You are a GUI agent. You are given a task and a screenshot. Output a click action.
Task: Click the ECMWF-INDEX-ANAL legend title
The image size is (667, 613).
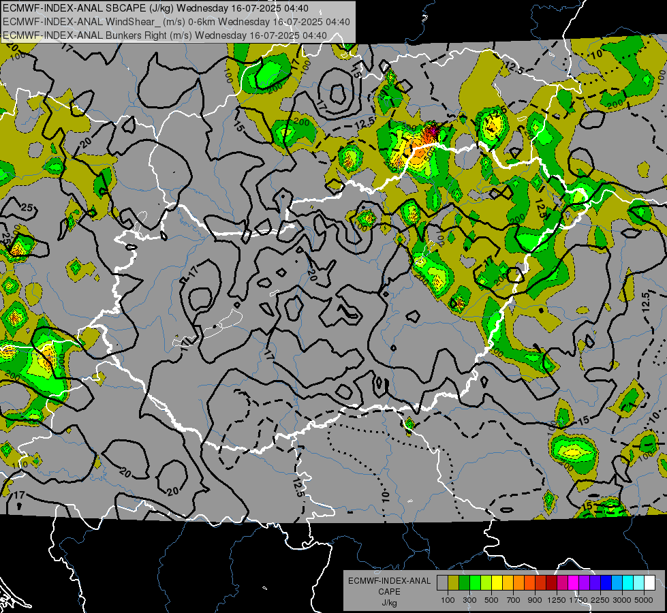click(390, 581)
